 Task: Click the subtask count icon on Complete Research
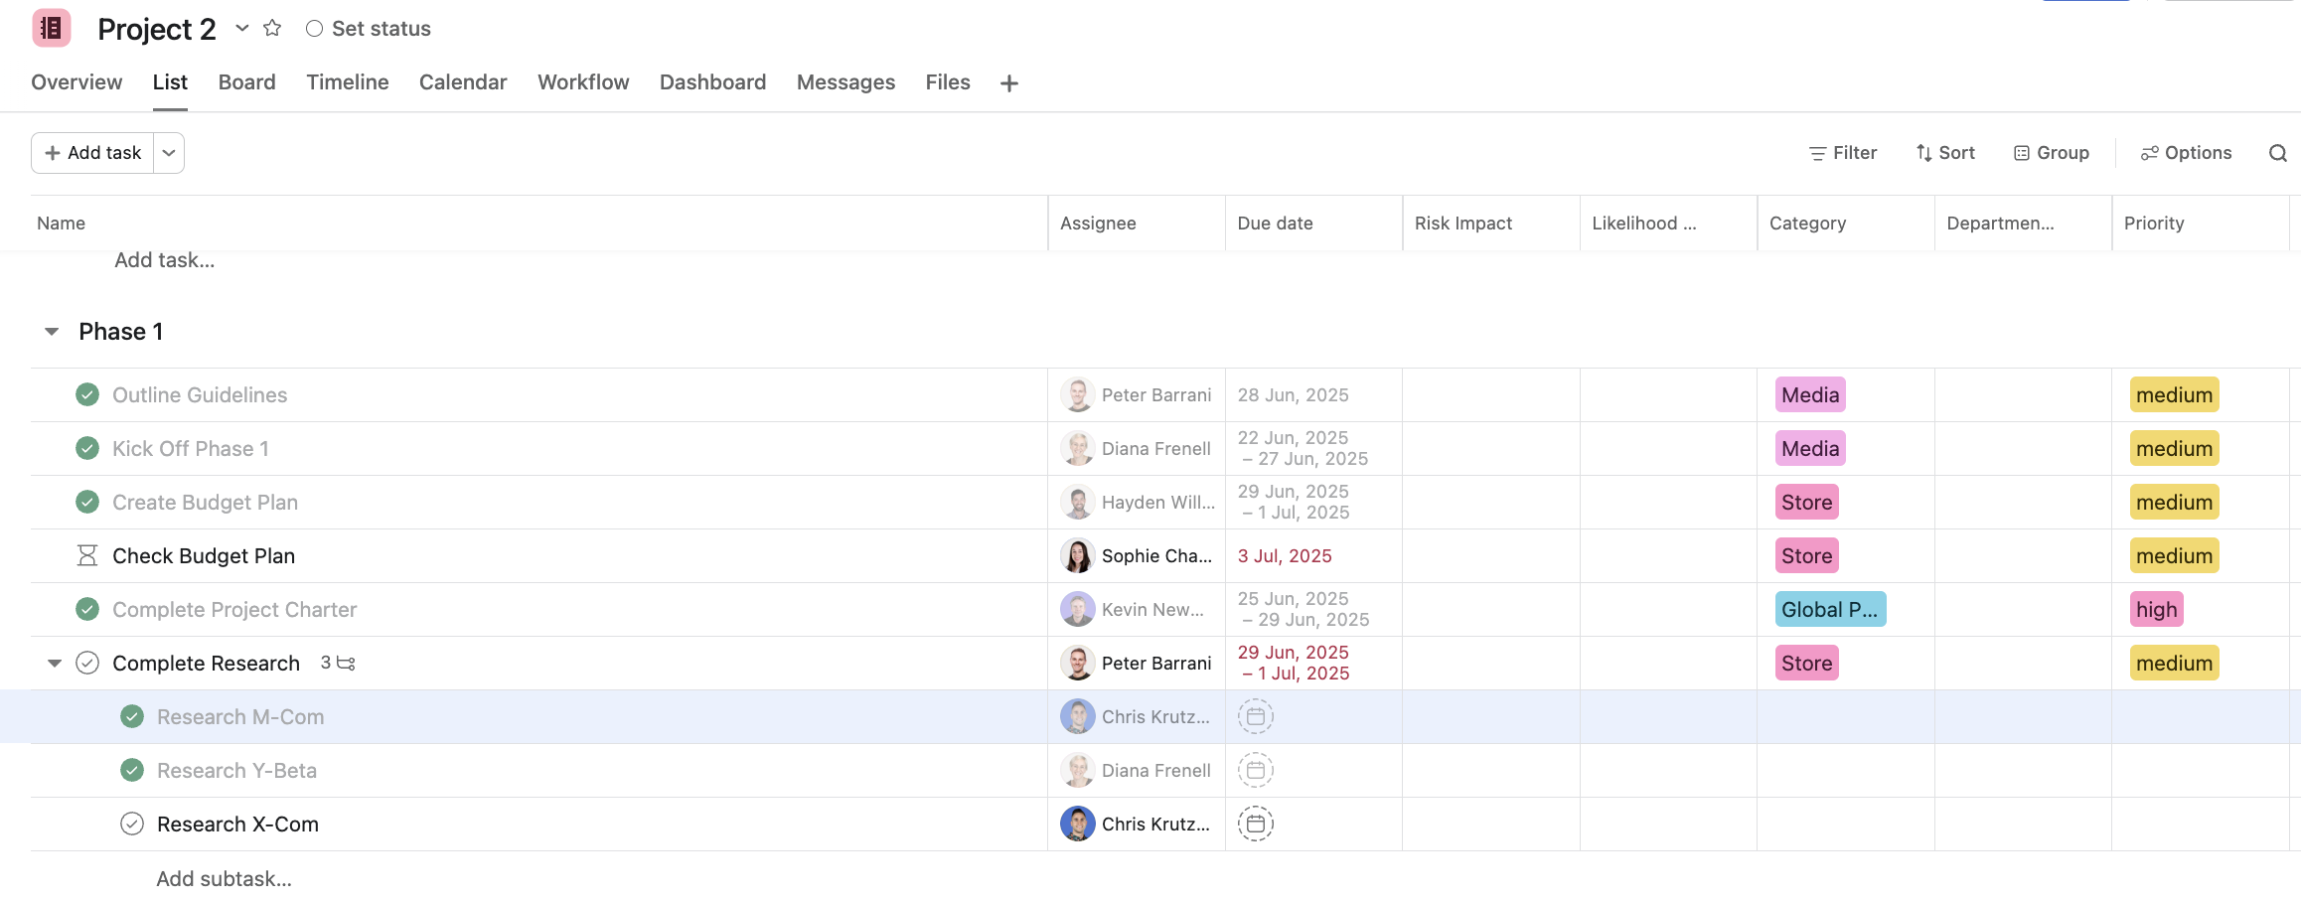pos(339,663)
